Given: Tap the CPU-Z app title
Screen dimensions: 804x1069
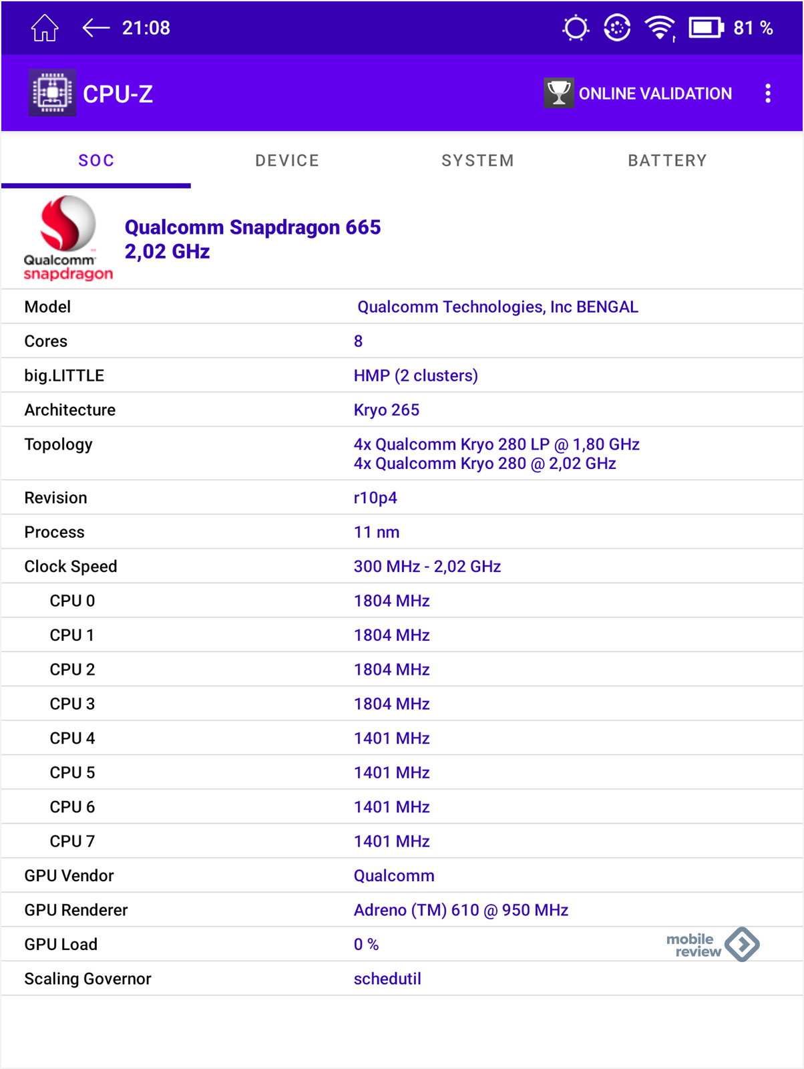Looking at the screenshot, I should [x=118, y=94].
